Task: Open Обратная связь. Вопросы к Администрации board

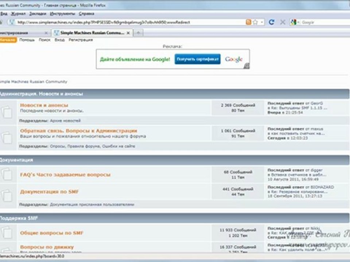Action: pos(79,131)
